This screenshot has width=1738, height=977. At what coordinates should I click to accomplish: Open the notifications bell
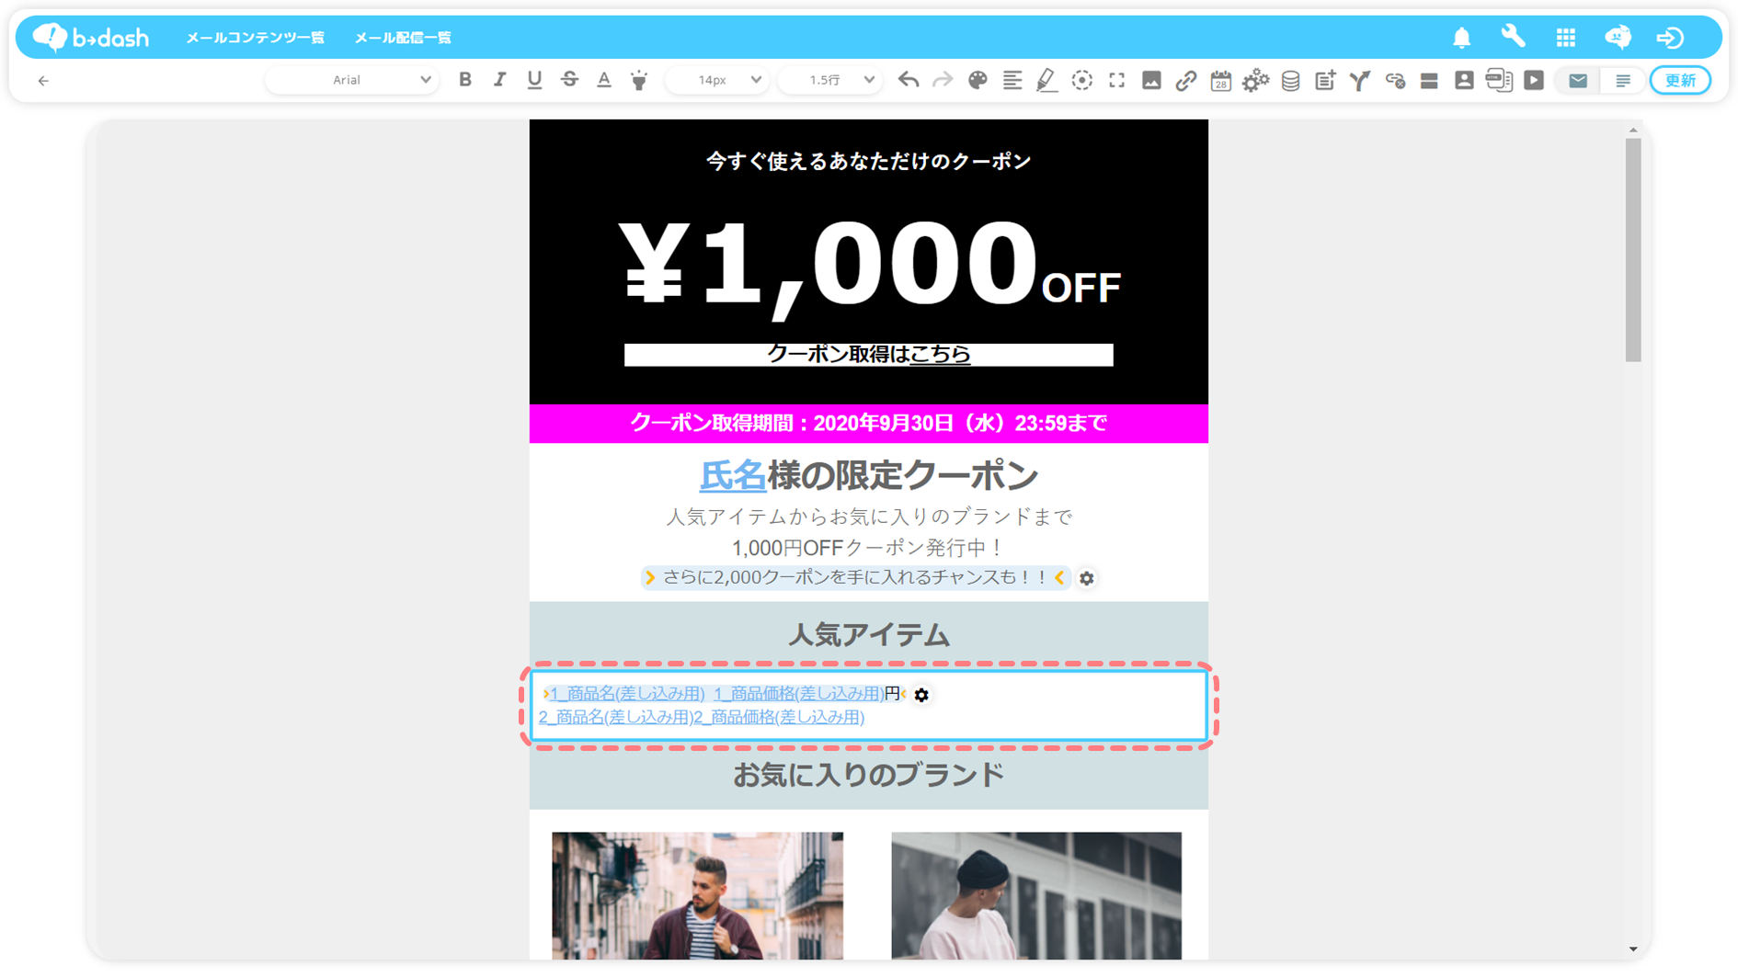(x=1461, y=38)
